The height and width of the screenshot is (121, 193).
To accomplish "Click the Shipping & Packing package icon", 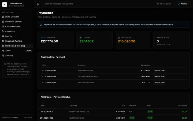I will point(3,41).
